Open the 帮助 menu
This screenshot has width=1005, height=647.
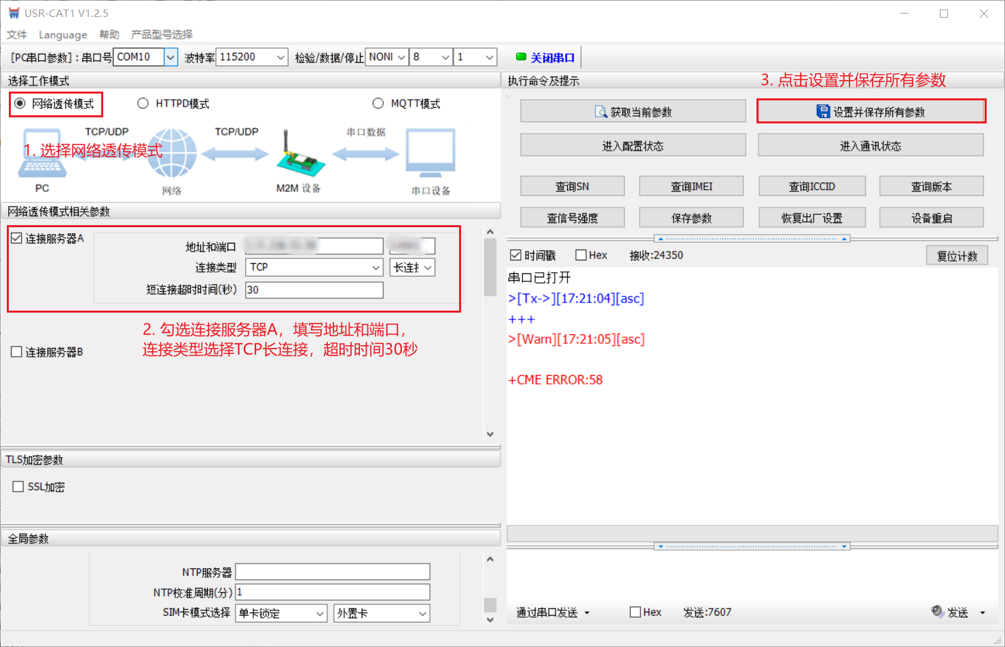click(109, 35)
